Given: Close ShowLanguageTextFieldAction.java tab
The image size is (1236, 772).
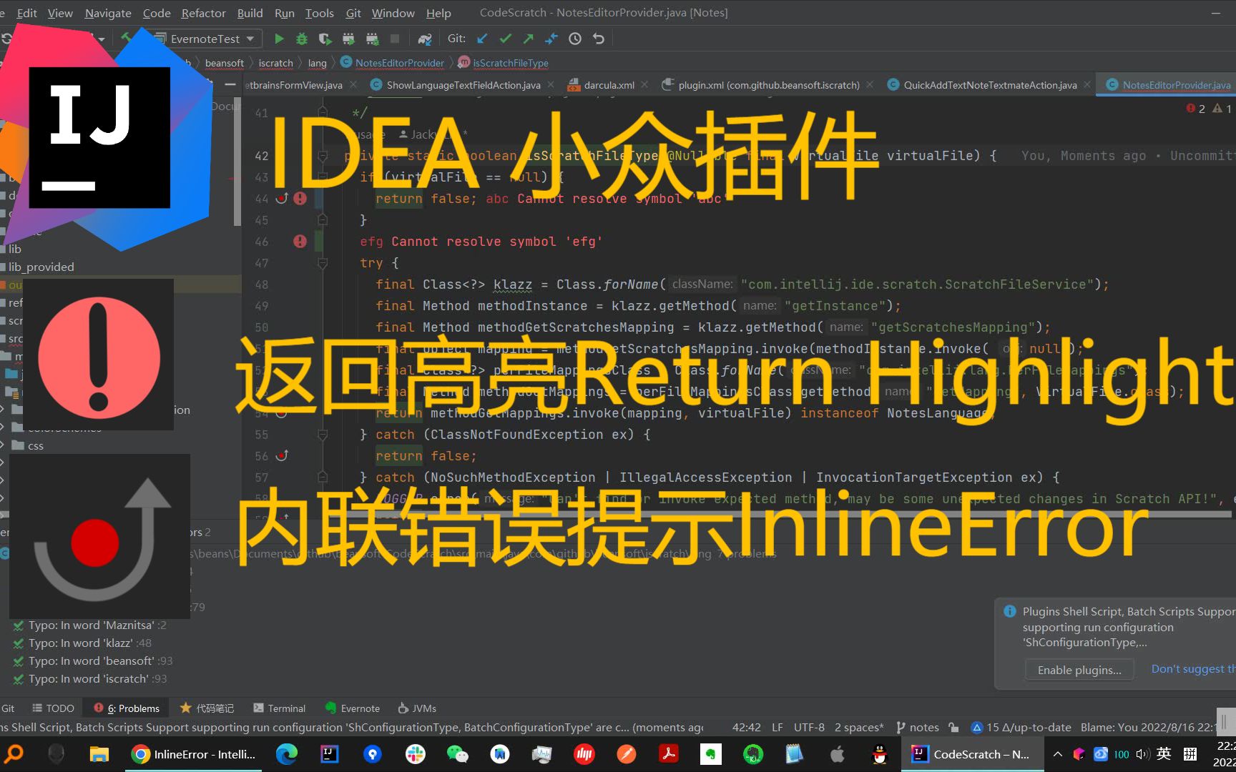Looking at the screenshot, I should pos(551,84).
